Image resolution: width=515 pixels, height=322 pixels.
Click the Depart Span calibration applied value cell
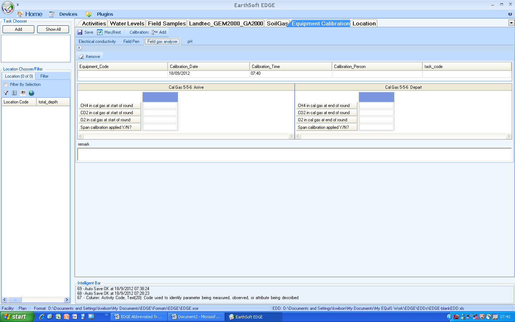(376, 127)
